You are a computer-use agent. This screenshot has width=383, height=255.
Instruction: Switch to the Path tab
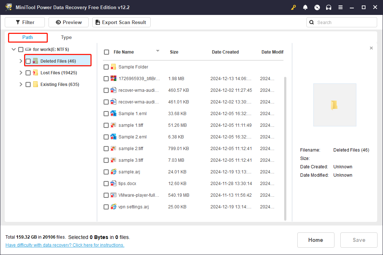tap(28, 37)
